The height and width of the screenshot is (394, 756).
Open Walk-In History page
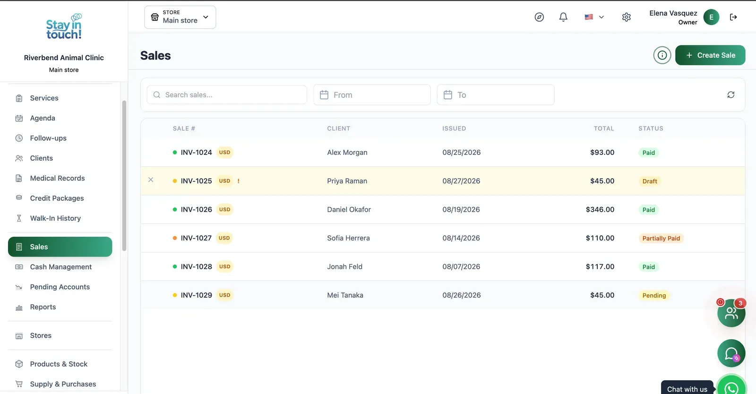click(60, 218)
